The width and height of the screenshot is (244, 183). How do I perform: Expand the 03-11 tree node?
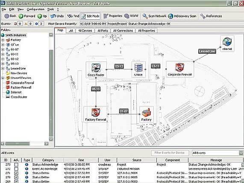pos(3,54)
